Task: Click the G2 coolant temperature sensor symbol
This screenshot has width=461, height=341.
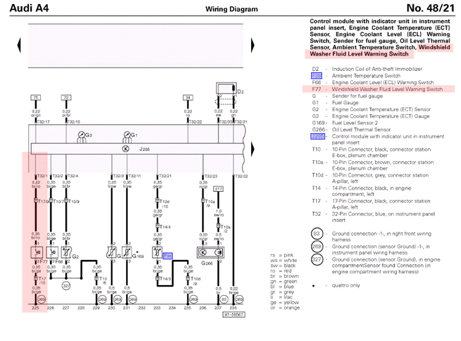Action: pyautogui.click(x=66, y=252)
